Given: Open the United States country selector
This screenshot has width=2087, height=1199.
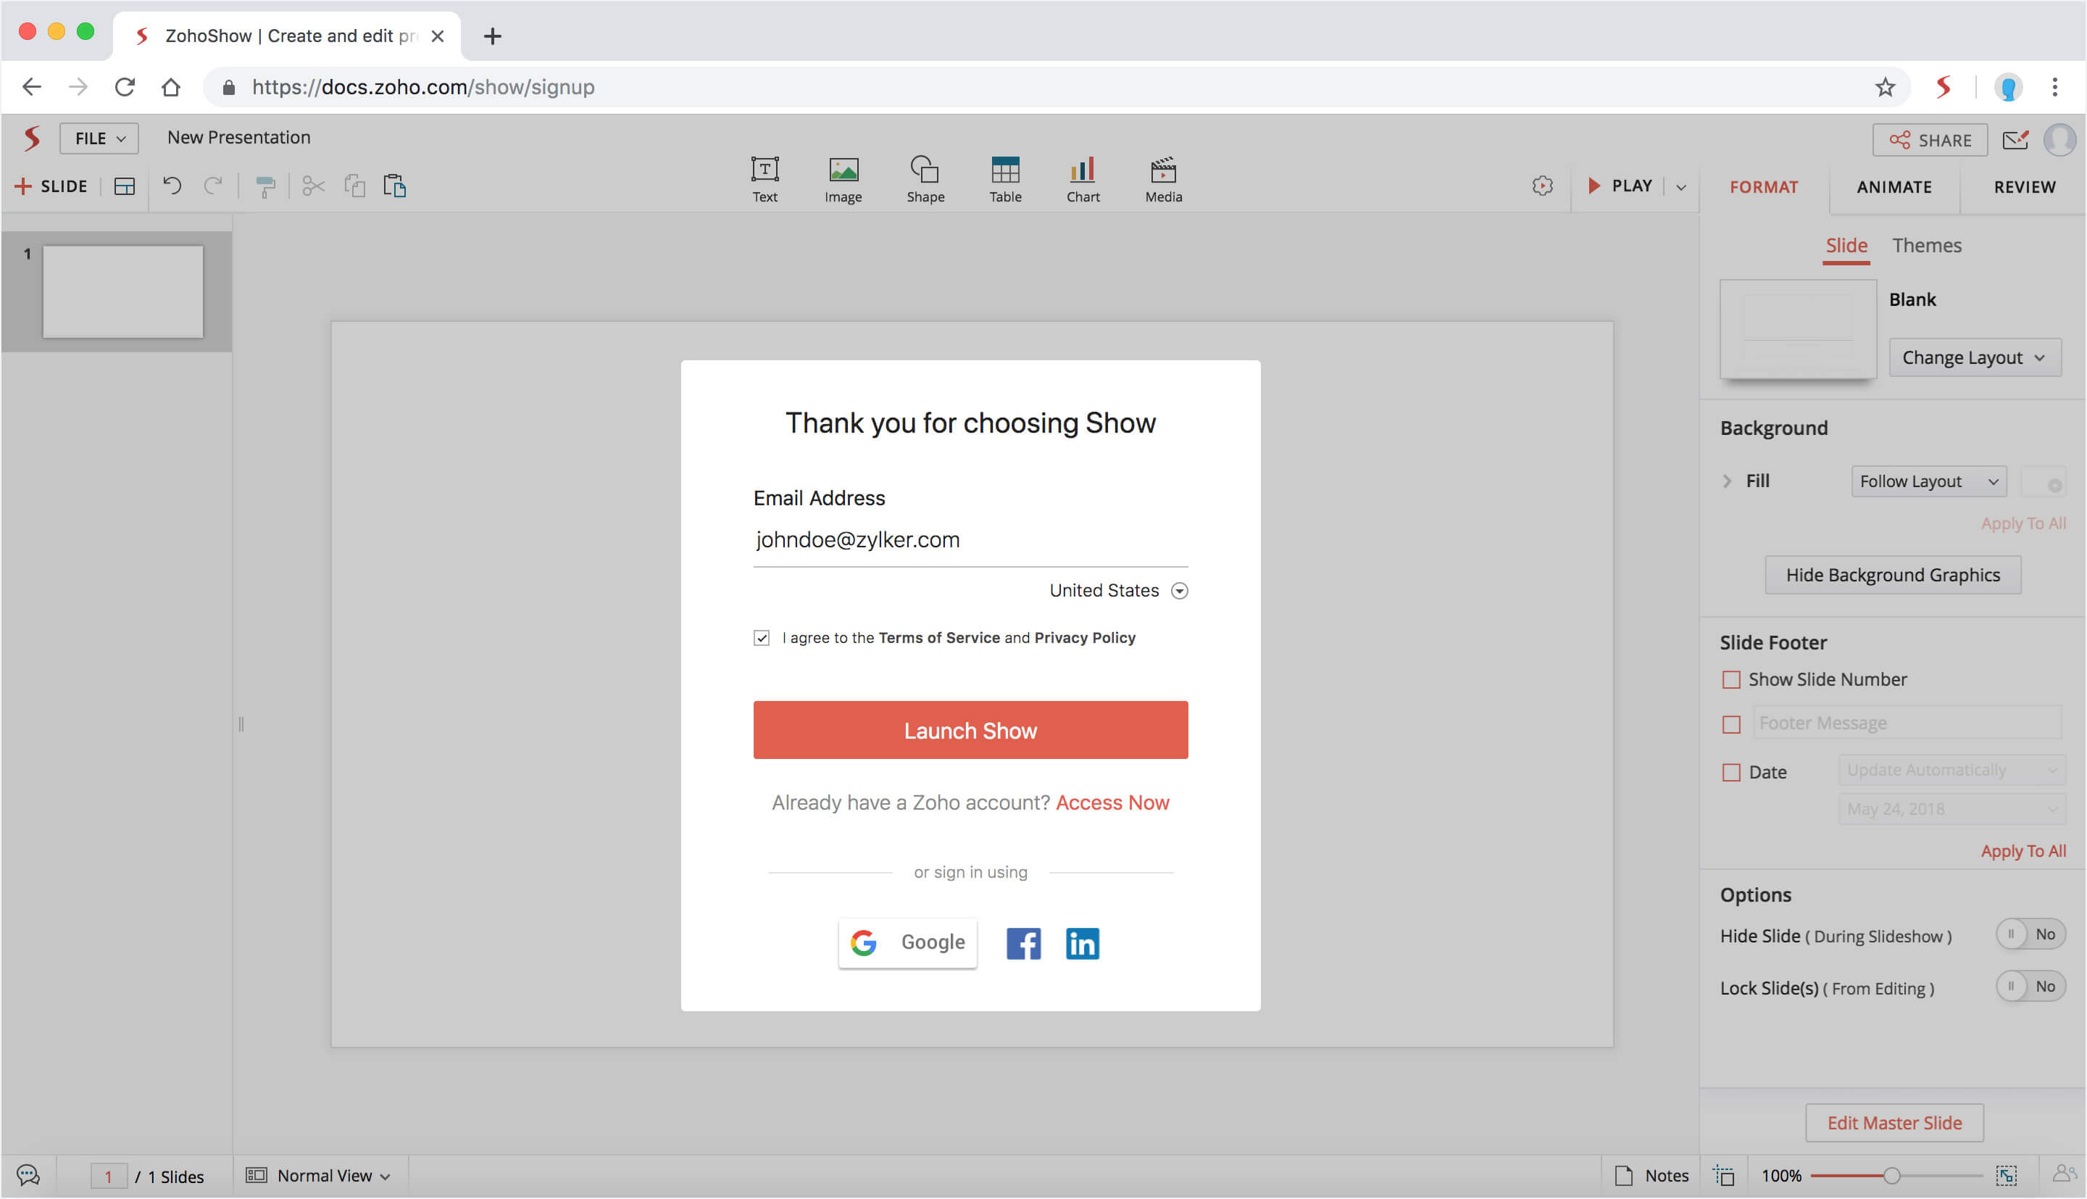Looking at the screenshot, I should point(1117,591).
